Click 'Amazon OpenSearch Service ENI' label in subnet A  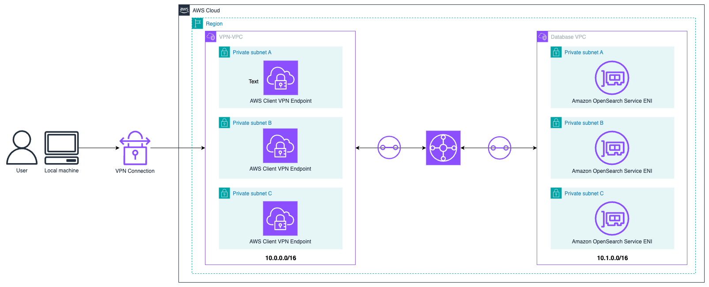612,101
